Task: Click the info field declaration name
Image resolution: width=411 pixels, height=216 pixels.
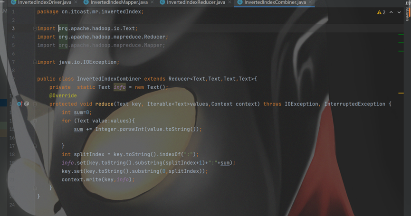Action: point(120,87)
